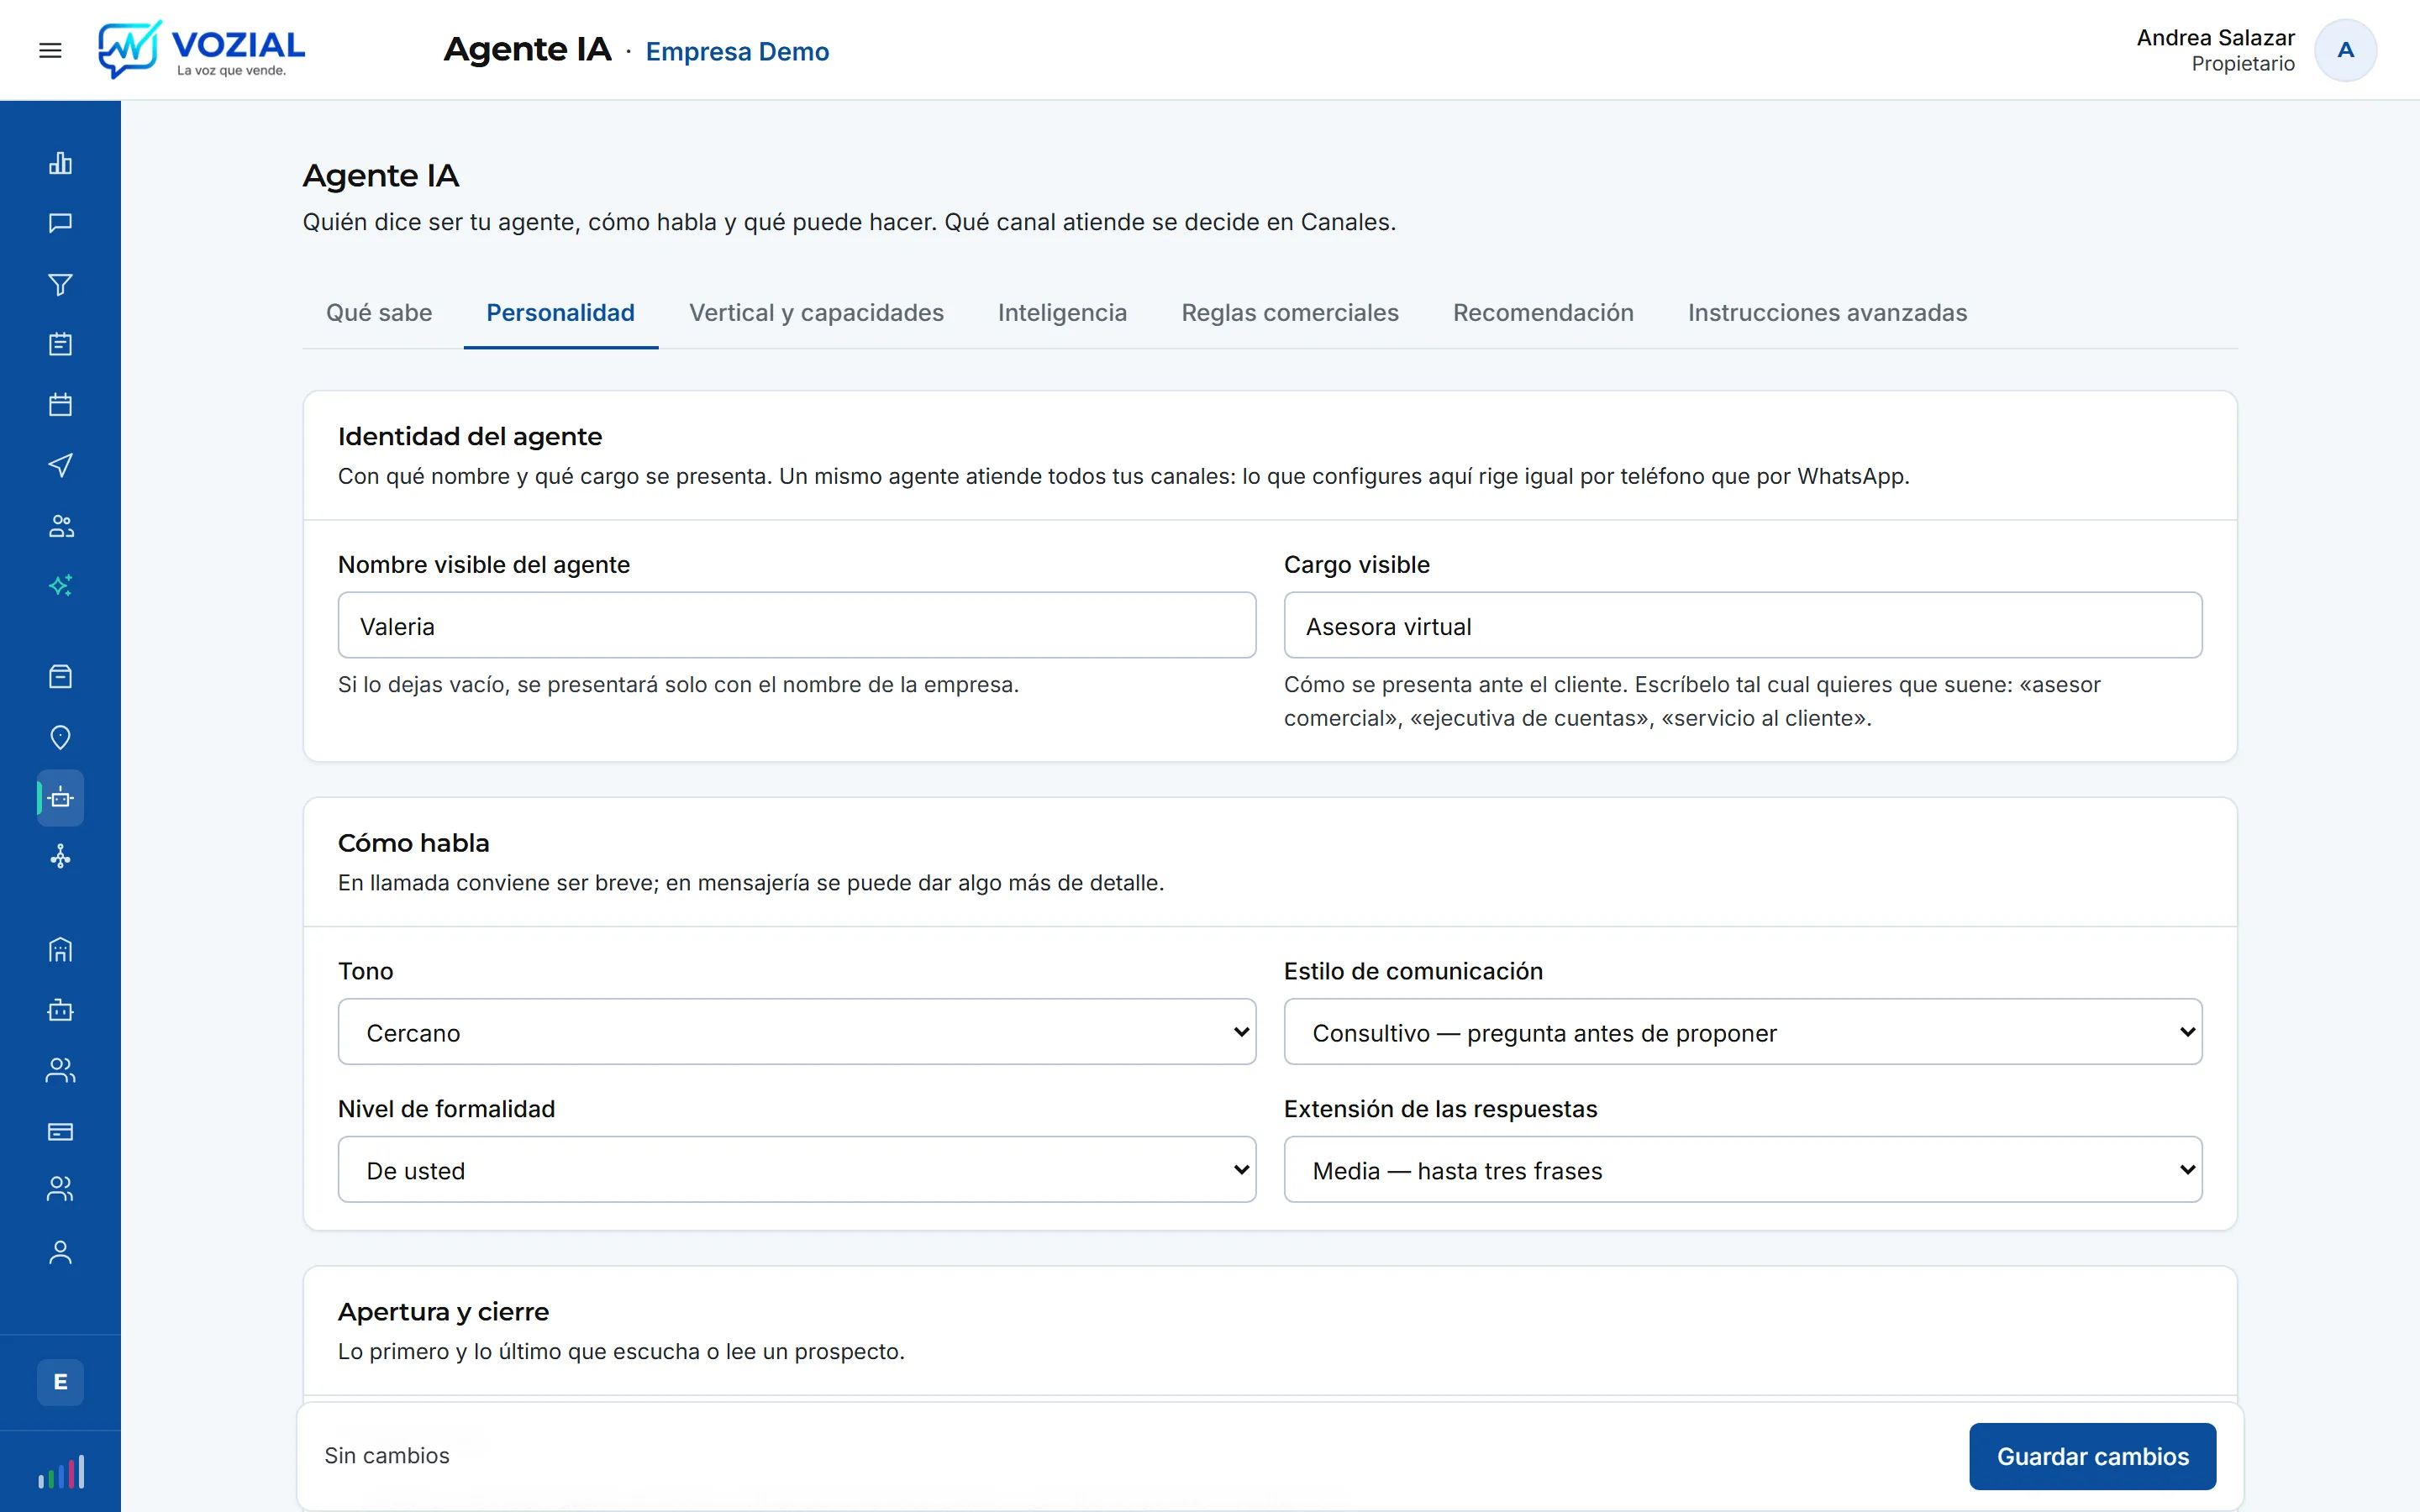
Task: Open the Instrucciones avanzadas tab
Action: click(x=1827, y=313)
